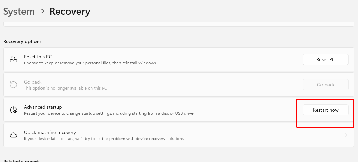Image resolution: width=358 pixels, height=162 pixels.
Task: Select the Reset this PC heading
Action: tap(38, 57)
